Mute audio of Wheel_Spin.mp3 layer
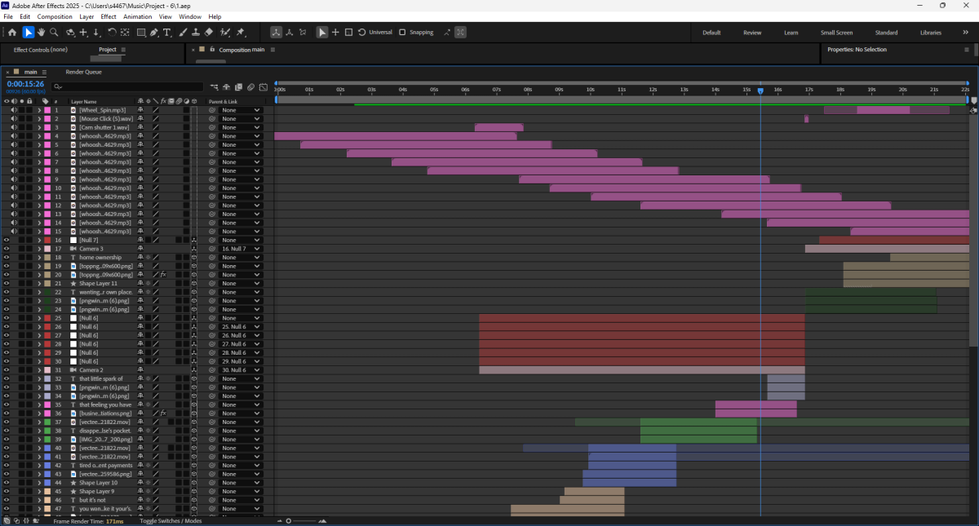The image size is (979, 526). click(x=14, y=110)
